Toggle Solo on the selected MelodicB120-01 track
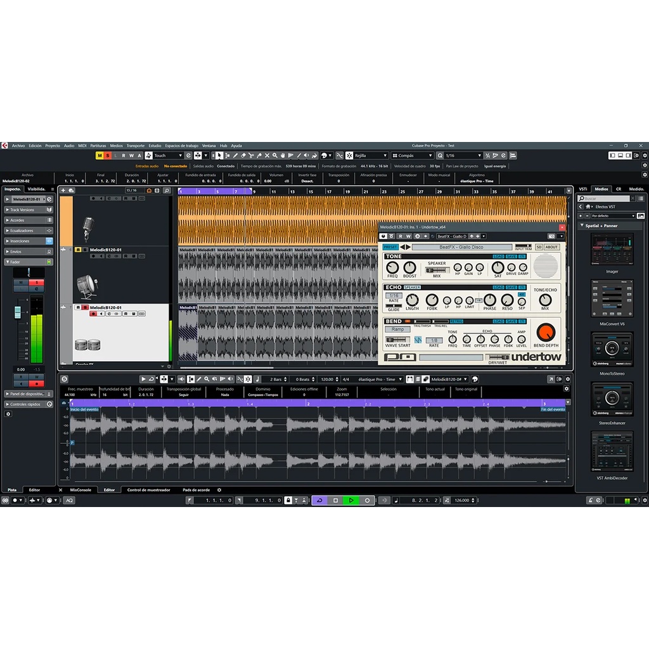The height and width of the screenshot is (649, 649). tap(85, 307)
